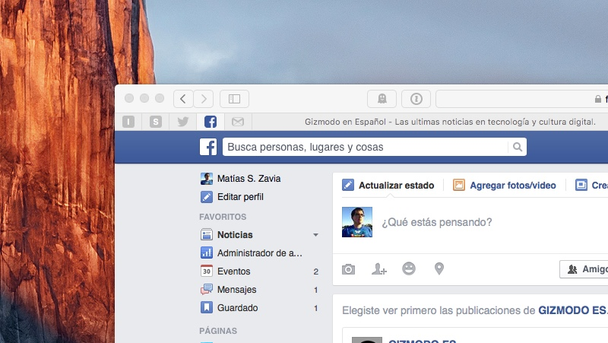The image size is (608, 343).
Task: Click the Eventos calendar icon
Action: 207,272
